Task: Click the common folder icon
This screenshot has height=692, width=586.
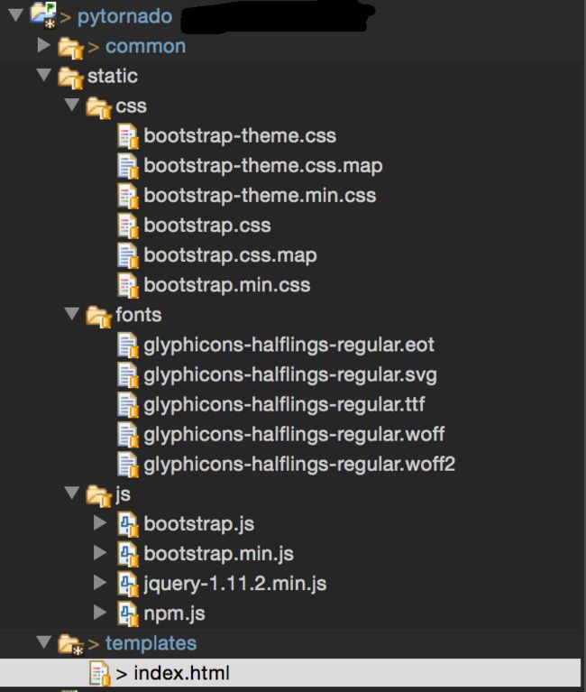Action: (x=70, y=48)
